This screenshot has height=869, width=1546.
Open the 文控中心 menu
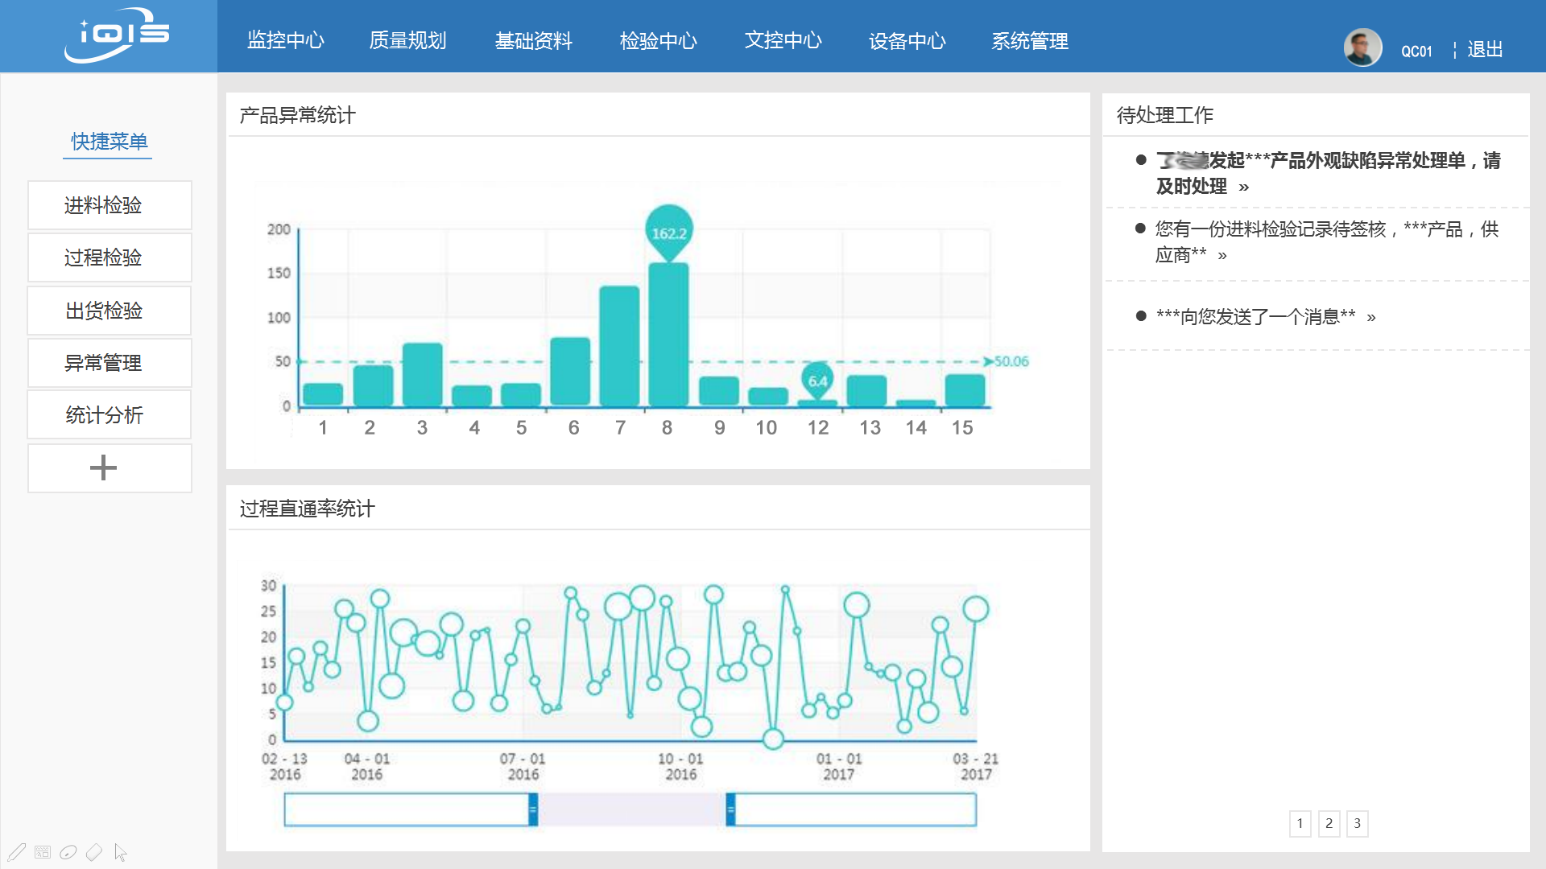click(x=784, y=41)
